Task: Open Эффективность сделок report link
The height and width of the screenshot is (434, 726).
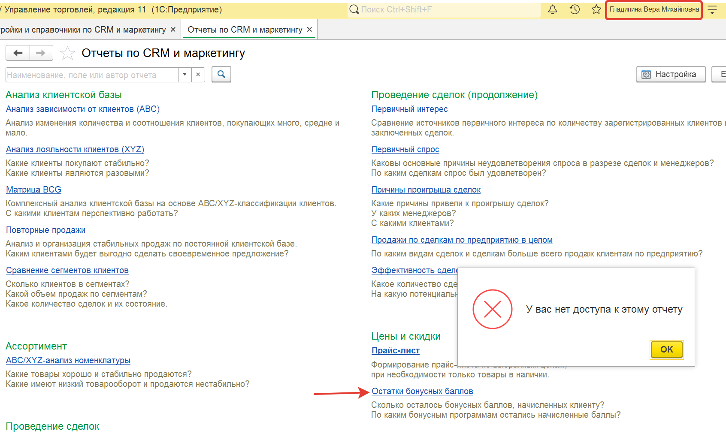Action: 414,270
